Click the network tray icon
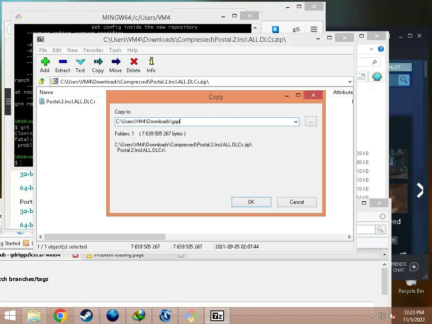 coord(382,316)
